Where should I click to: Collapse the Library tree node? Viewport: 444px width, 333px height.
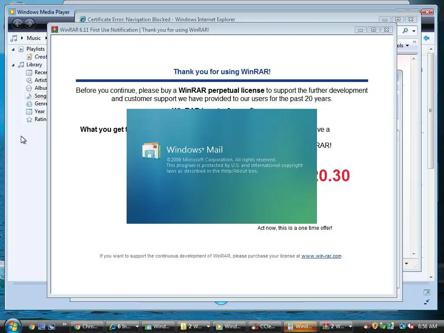click(13, 65)
